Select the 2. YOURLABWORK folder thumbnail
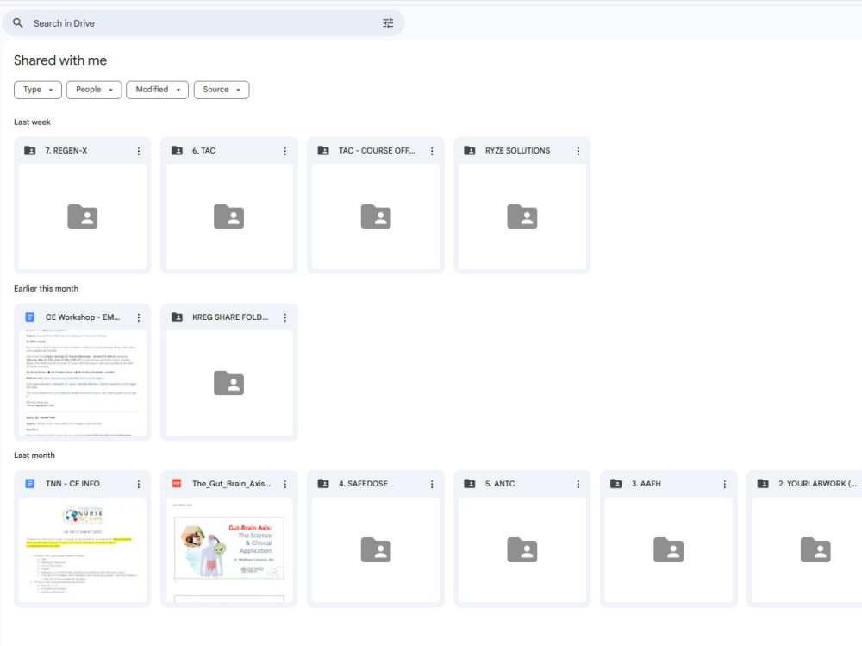 (807, 549)
